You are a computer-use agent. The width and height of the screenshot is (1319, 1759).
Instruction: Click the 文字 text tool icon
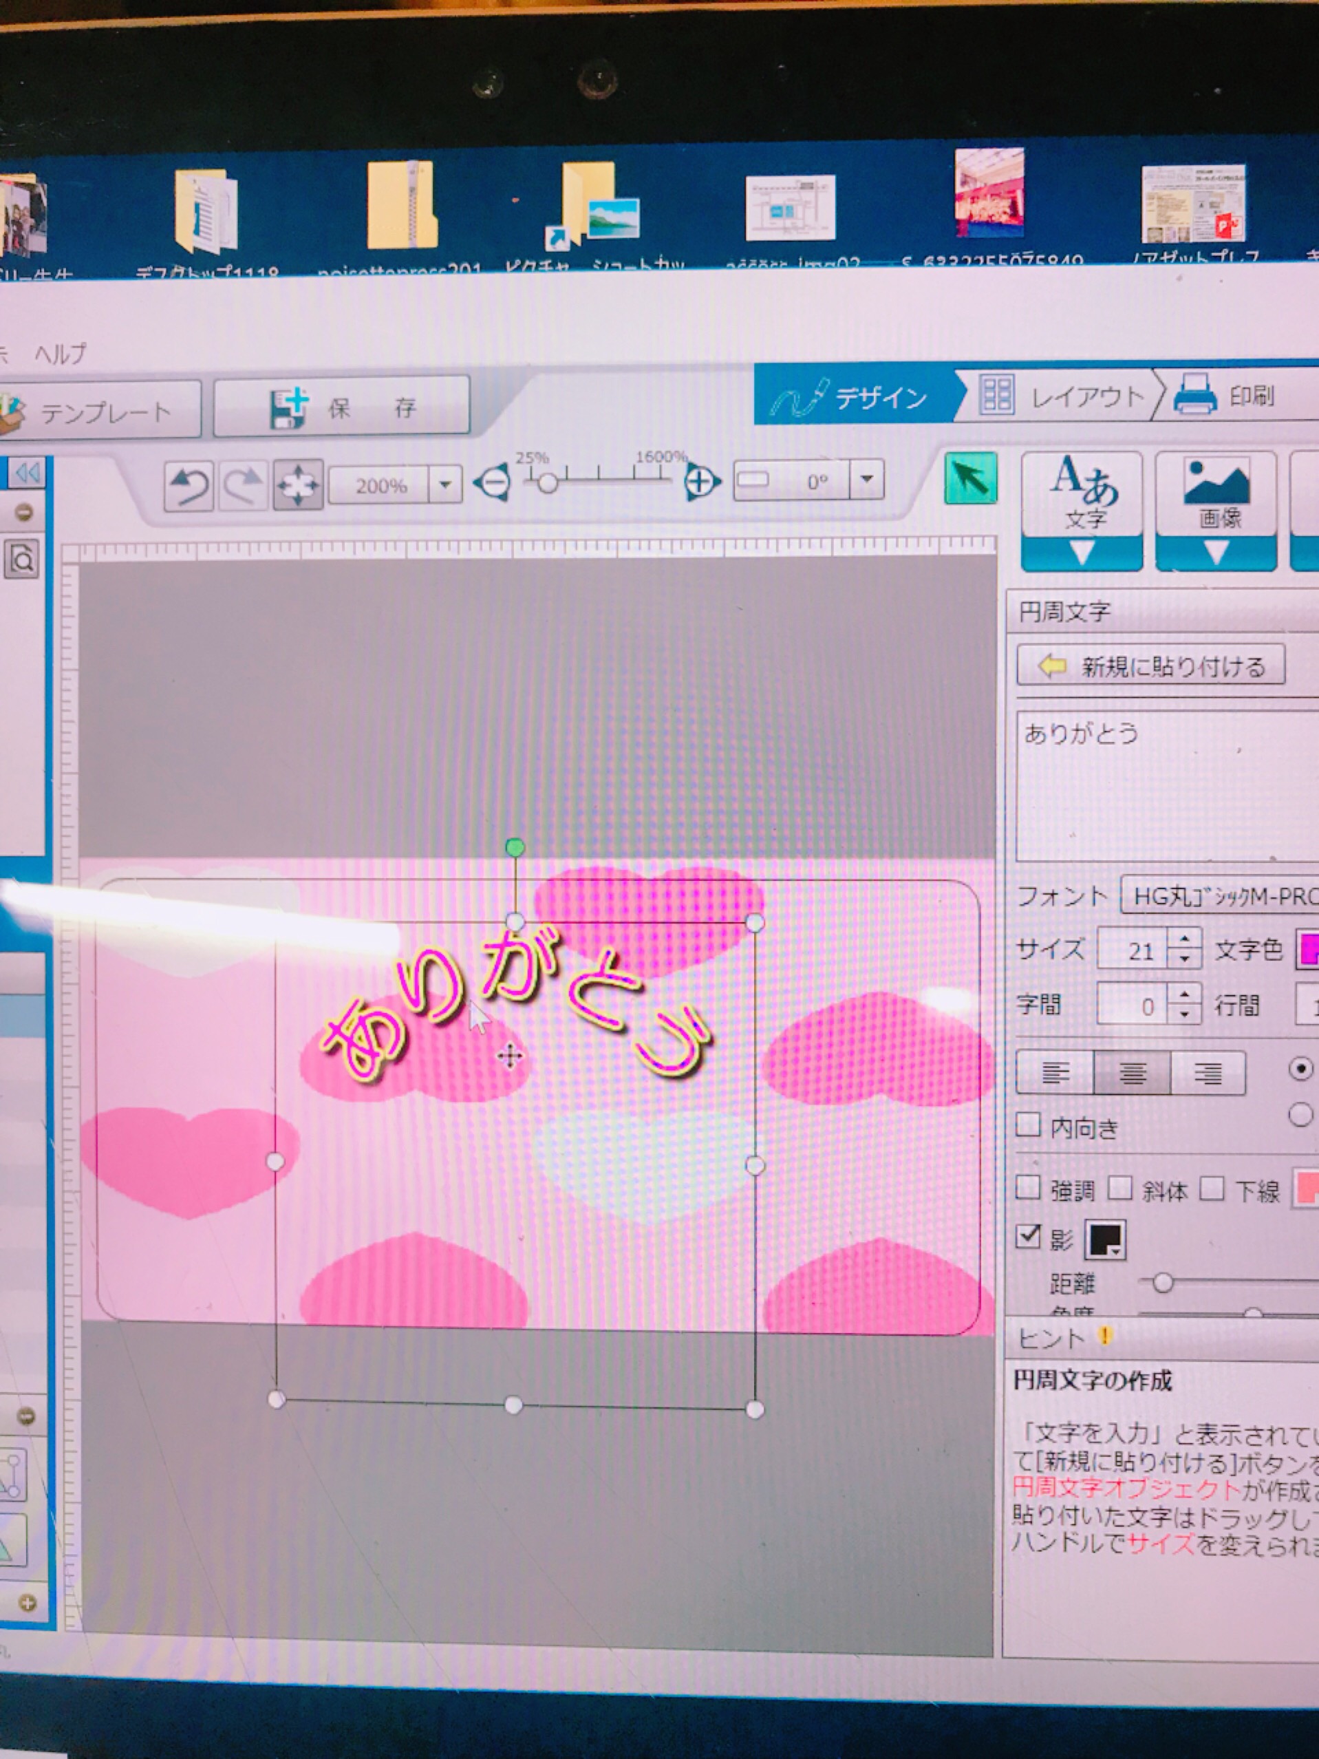click(1082, 494)
